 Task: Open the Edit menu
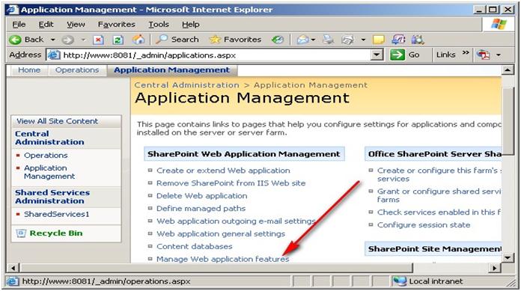point(46,25)
